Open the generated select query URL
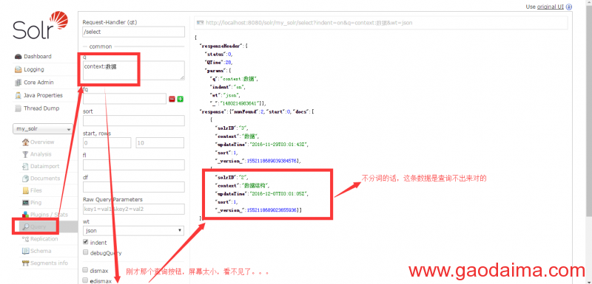 point(309,23)
